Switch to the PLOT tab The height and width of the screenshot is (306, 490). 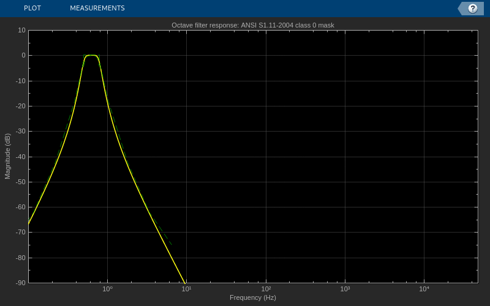[x=32, y=8]
